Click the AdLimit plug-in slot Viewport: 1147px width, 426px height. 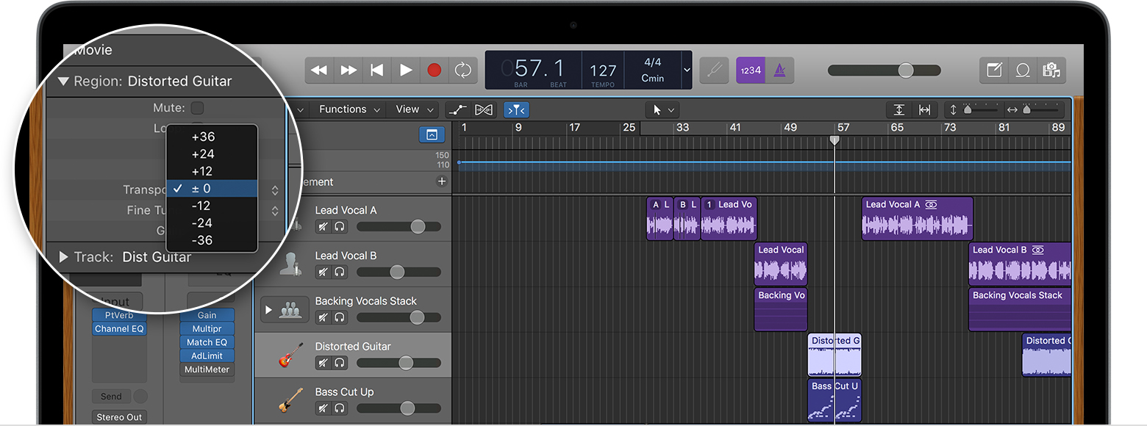207,356
